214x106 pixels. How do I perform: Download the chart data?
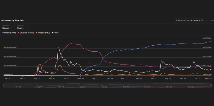point(208,20)
